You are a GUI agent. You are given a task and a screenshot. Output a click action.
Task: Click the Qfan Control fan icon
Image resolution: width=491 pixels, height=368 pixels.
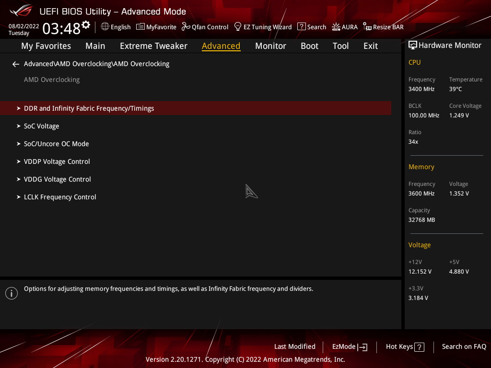[x=186, y=27]
